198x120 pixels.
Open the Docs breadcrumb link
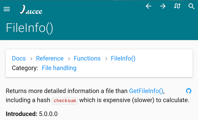pyautogui.click(x=19, y=58)
